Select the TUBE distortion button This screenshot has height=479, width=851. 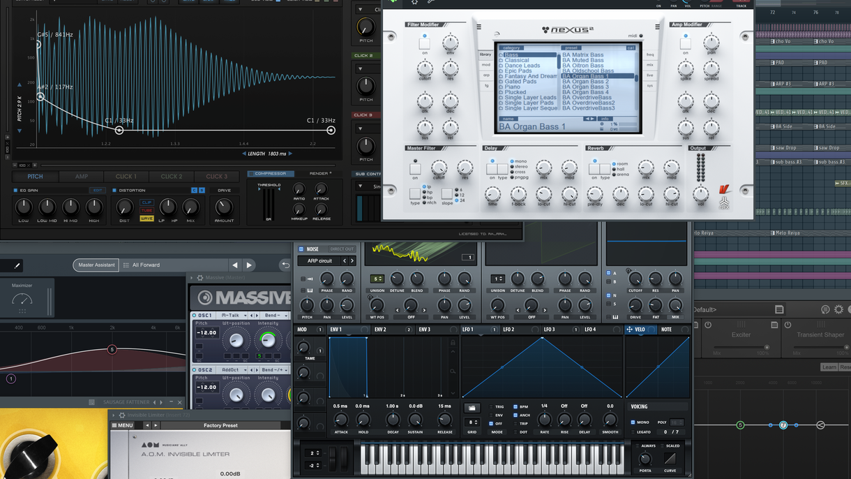pyautogui.click(x=146, y=210)
